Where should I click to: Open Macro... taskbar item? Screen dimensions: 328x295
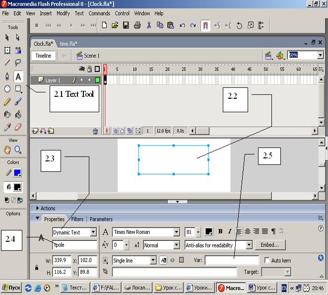point(231,288)
